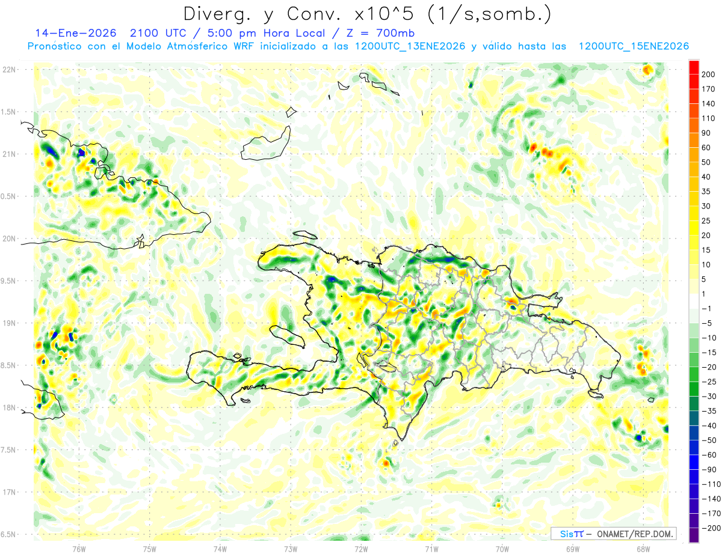722x557 pixels.
Task: Click the '19N' latitude label
Action: pos(9,323)
